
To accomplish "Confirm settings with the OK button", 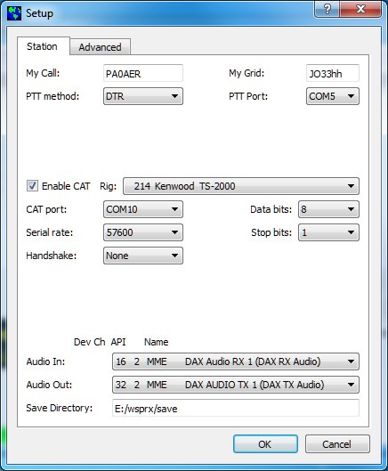I will (265, 444).
